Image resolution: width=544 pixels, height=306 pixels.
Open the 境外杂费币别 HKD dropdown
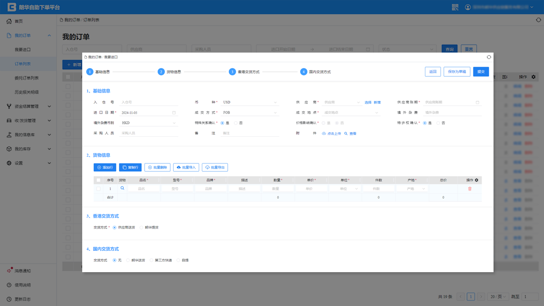pyautogui.click(x=149, y=123)
